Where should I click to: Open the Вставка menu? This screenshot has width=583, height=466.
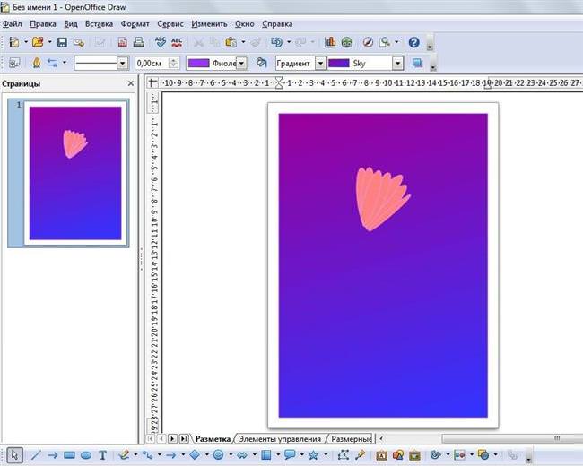pos(99,24)
